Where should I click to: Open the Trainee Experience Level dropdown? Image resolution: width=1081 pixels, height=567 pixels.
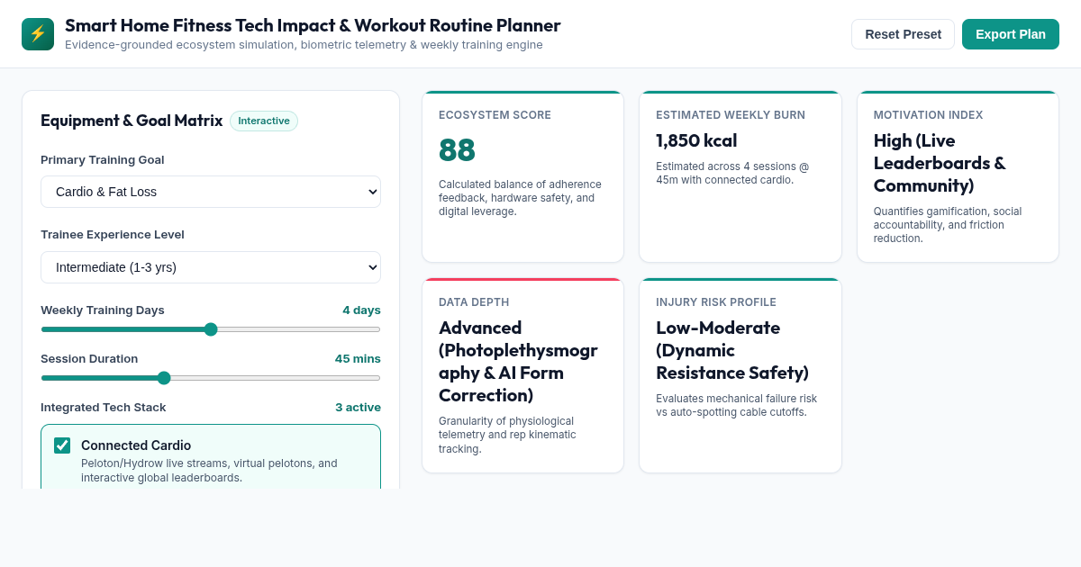point(211,267)
